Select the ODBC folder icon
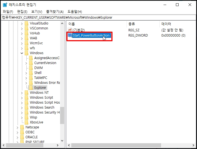This screenshot has width=197, height=149. (22, 132)
